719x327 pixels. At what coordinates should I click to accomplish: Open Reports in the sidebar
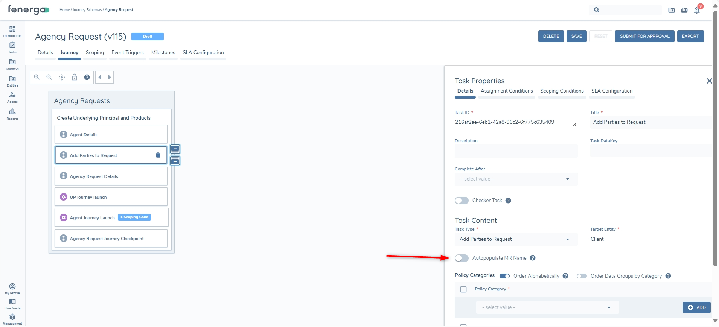tap(12, 114)
